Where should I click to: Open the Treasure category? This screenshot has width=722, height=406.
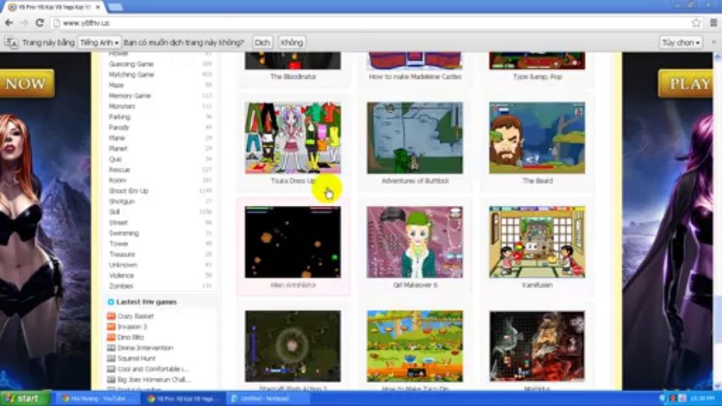point(122,254)
